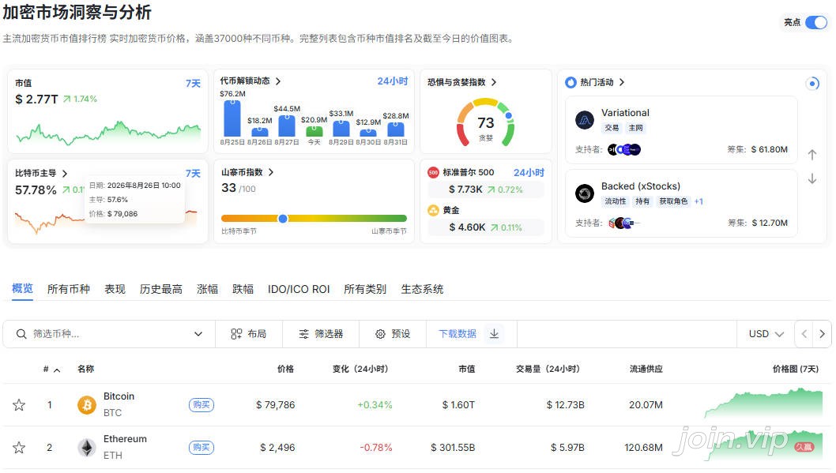Expand 山寨币指数 section
Image resolution: width=836 pixels, height=473 pixels.
(x=271, y=172)
